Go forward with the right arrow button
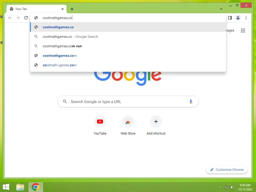Viewport: 256px width, 192px height. 18,18
